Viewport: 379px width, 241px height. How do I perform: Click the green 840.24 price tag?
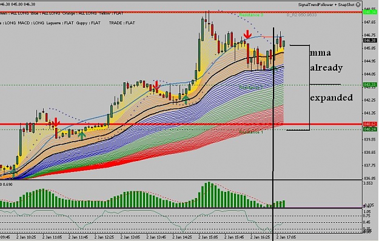[369, 130]
